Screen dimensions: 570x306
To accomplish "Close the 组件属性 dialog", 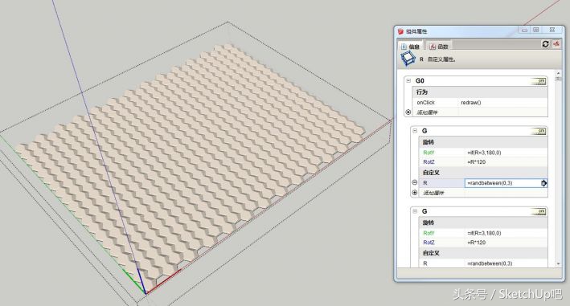I will [x=552, y=31].
